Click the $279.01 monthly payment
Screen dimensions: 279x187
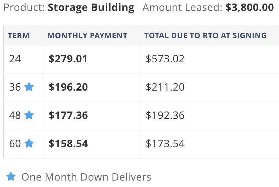point(68,59)
